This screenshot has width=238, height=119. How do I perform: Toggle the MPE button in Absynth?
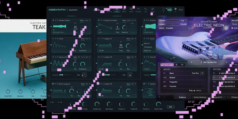[x=171, y=107]
